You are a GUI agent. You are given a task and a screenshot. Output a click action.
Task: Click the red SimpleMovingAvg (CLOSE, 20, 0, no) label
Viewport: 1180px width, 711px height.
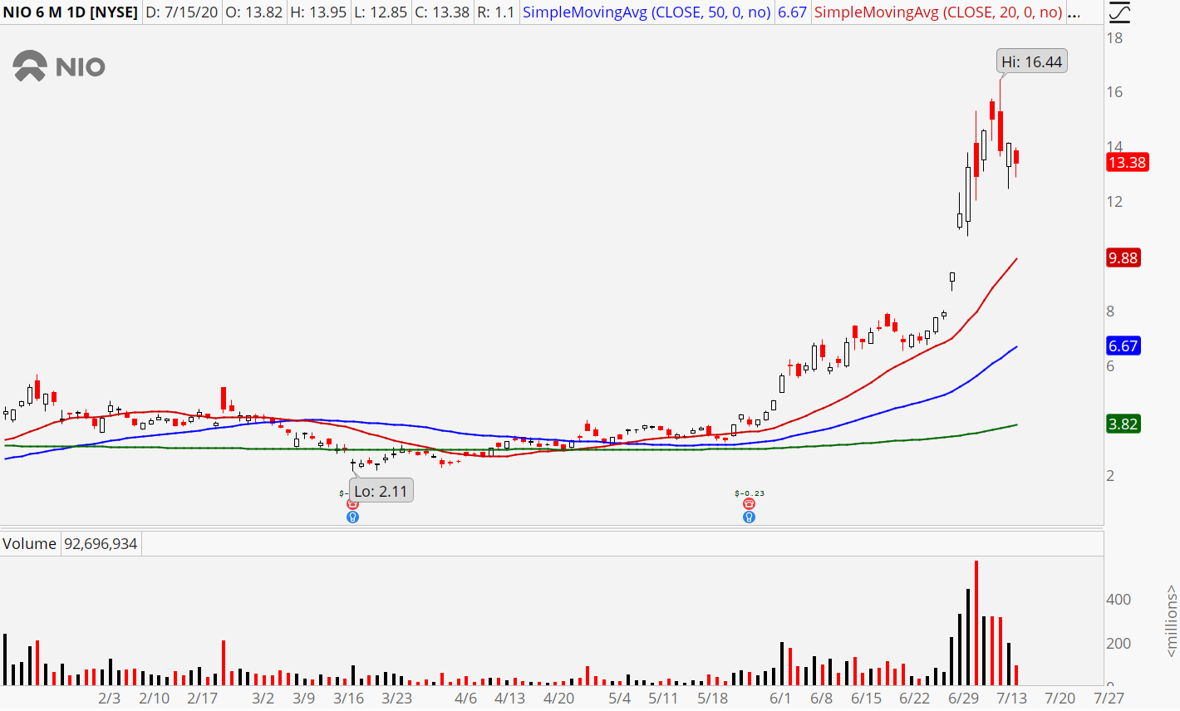click(938, 12)
